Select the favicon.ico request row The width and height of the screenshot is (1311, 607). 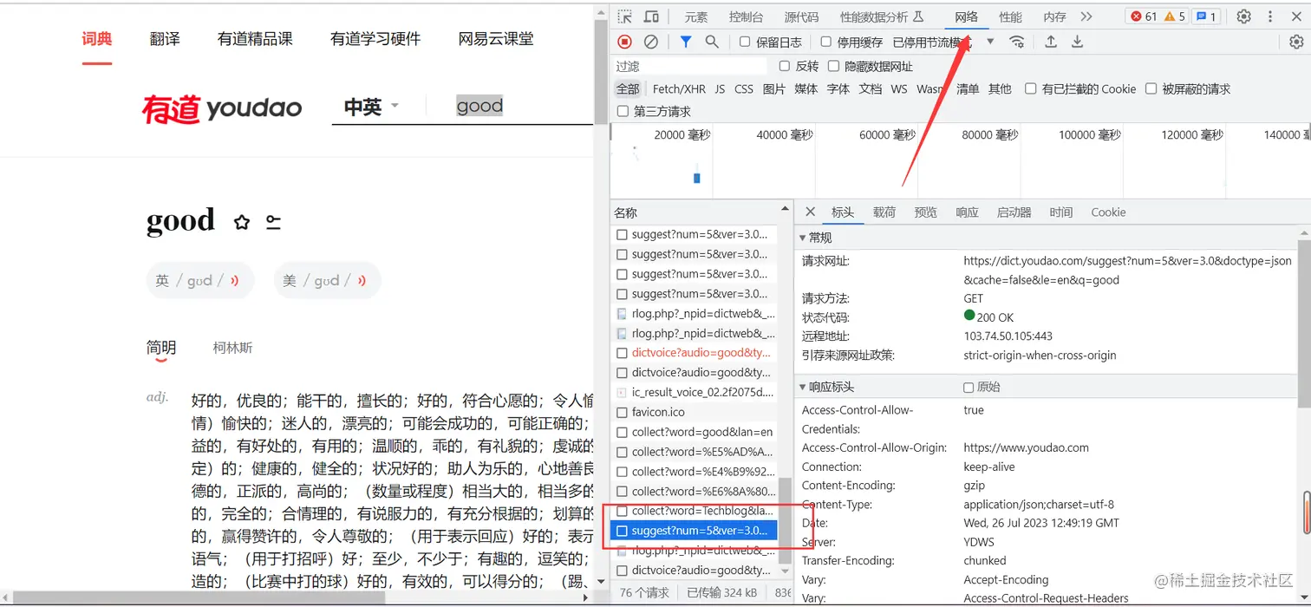695,412
